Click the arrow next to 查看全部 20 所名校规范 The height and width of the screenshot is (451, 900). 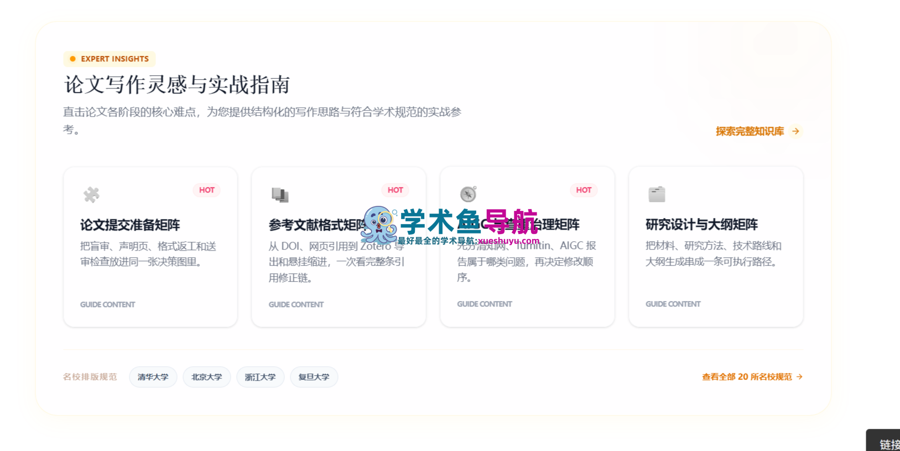pyautogui.click(x=799, y=377)
